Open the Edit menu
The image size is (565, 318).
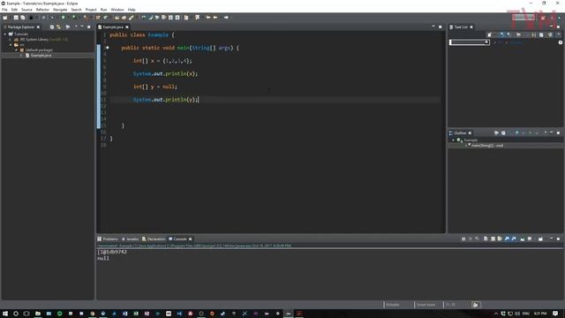[x=14, y=10]
